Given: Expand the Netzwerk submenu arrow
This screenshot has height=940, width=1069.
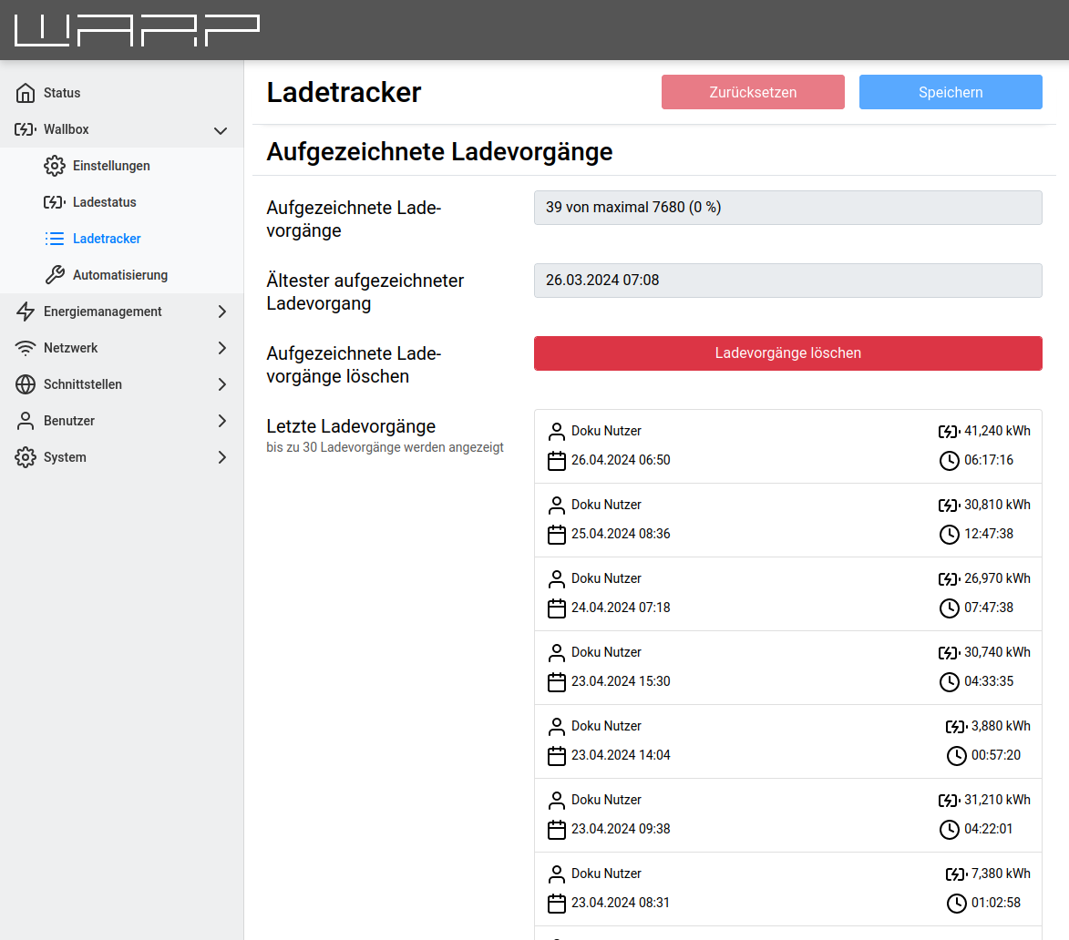Looking at the screenshot, I should click(221, 348).
